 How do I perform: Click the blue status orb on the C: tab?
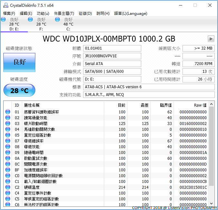coord(57,19)
